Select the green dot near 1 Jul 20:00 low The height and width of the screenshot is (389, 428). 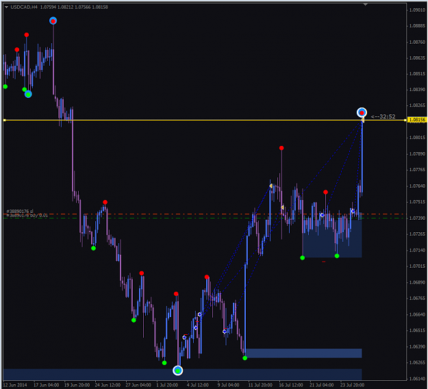(x=164, y=363)
